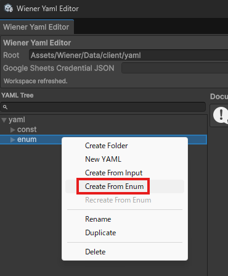Image resolution: width=228 pixels, height=276 pixels.
Task: Collapse the yaml root folder arrow
Action: coord(4,120)
